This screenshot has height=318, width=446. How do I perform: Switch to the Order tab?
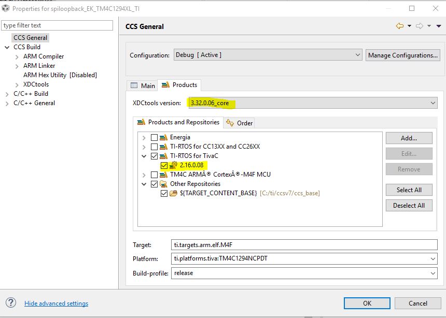tap(240, 123)
